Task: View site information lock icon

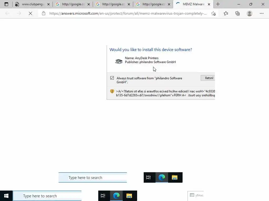Action: pyautogui.click(x=44, y=13)
